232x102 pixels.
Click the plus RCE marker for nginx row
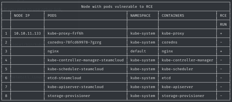tap(221, 51)
